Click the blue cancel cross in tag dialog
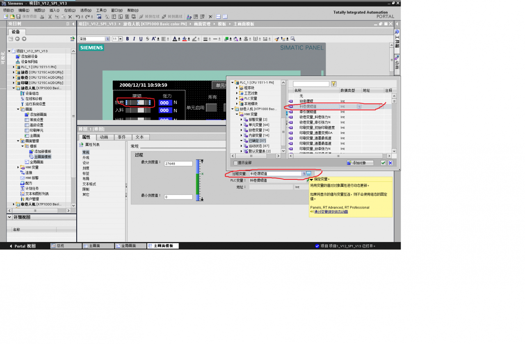The width and height of the screenshot is (525, 344). [390, 163]
